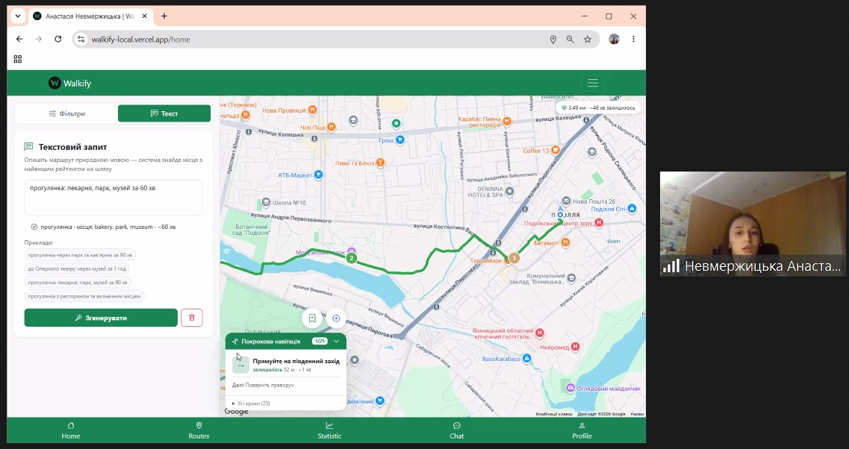Click the Челі Піца map marker
This screenshot has height=449, width=849.
(331, 127)
